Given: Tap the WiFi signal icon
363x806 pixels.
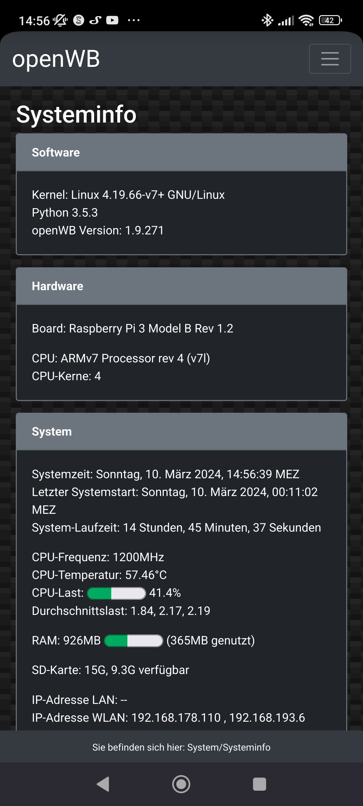Looking at the screenshot, I should coord(306,20).
